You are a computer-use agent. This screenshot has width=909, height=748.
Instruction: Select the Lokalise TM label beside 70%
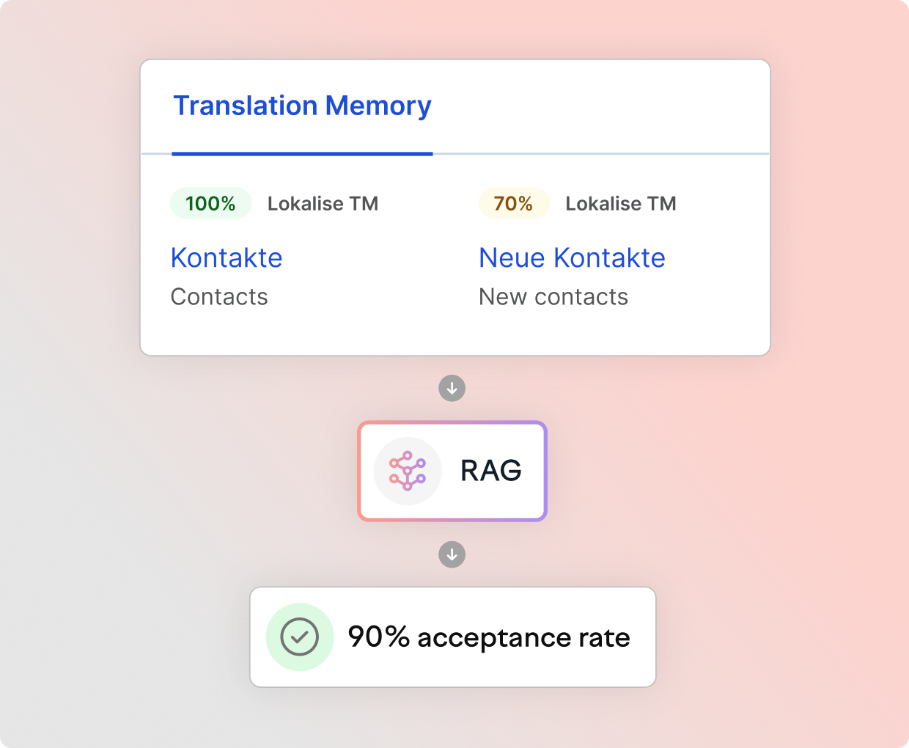tap(620, 203)
